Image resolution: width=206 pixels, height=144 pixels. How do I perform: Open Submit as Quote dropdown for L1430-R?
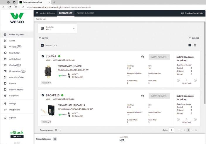point(159,57)
